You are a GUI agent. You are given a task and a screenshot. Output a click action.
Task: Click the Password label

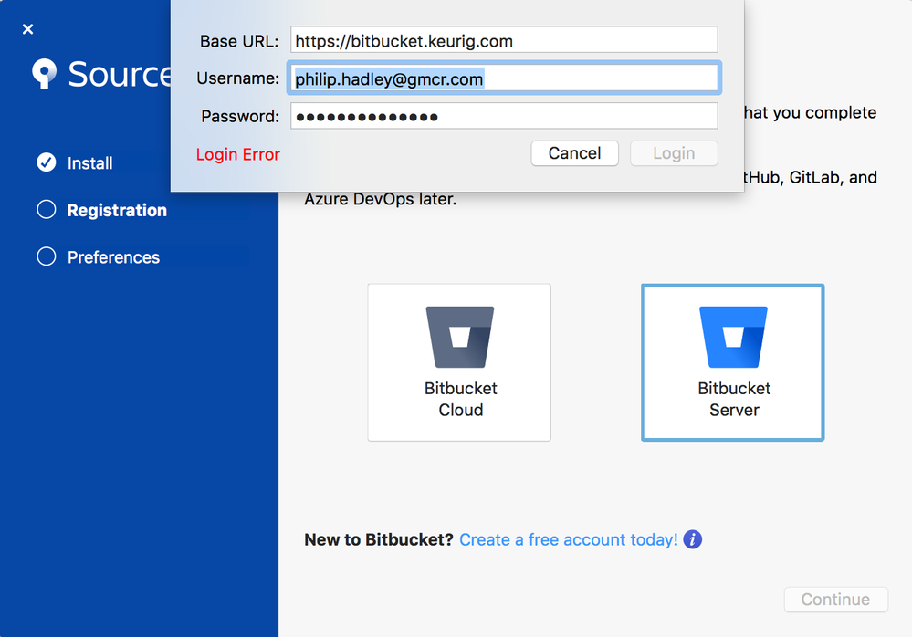(x=240, y=117)
